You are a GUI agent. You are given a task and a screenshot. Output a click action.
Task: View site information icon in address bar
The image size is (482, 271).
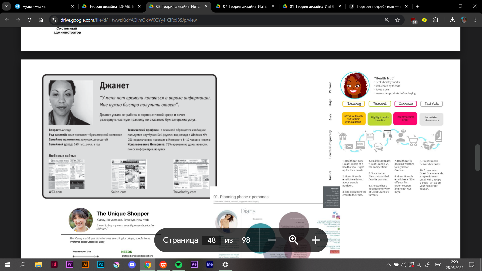(54, 20)
